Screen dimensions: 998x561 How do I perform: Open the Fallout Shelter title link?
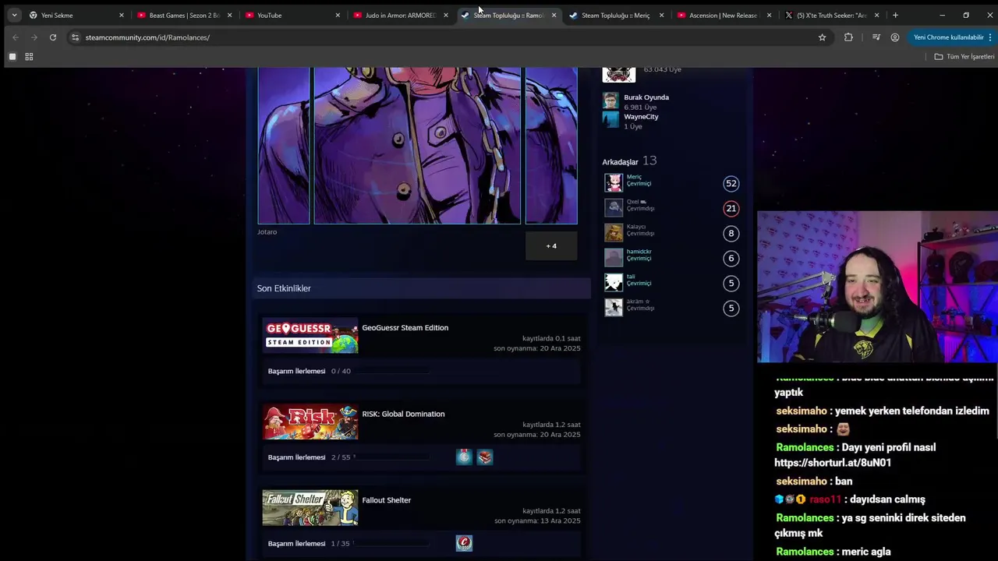coord(386,500)
